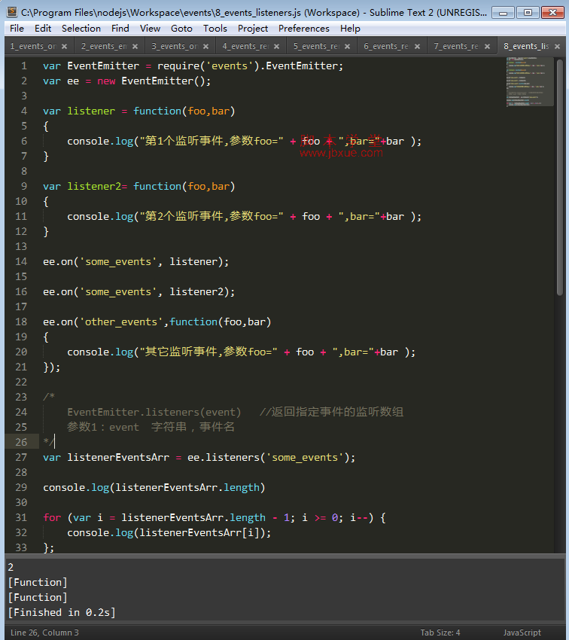
Task: Click the require('events') line 1
Action: (193, 66)
